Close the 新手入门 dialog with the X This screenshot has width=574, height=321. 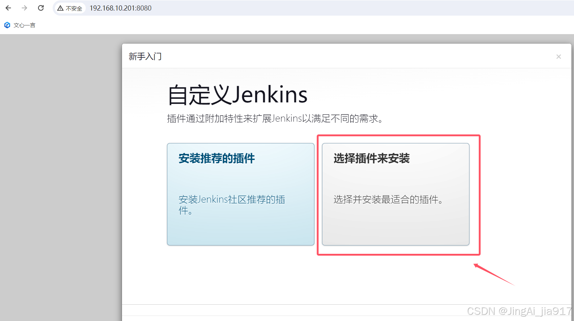pyautogui.click(x=559, y=57)
